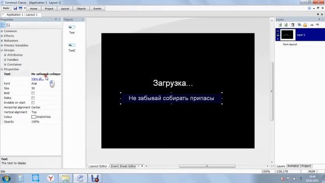Click the Construct gear taskbar icon

pyautogui.click(x=80, y=178)
